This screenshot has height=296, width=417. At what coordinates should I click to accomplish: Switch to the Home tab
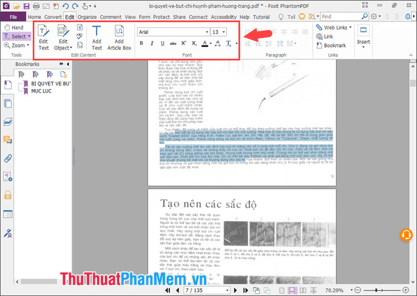pos(34,17)
